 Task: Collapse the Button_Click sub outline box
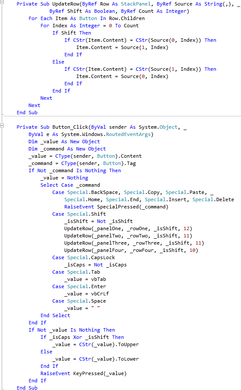pos(2,126)
